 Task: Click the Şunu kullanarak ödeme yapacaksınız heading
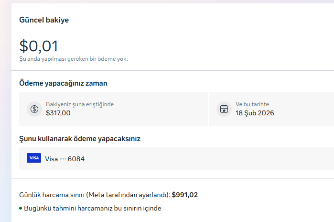pyautogui.click(x=80, y=139)
